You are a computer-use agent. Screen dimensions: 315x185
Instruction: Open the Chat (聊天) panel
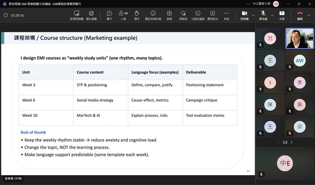pyautogui.click(x=109, y=14)
